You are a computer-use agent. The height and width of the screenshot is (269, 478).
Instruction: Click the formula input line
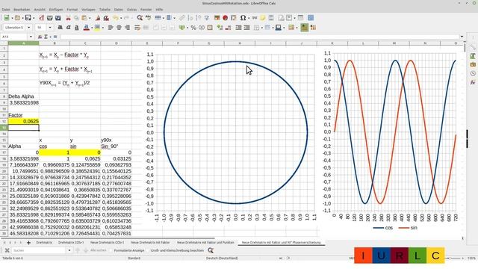pos(259,37)
